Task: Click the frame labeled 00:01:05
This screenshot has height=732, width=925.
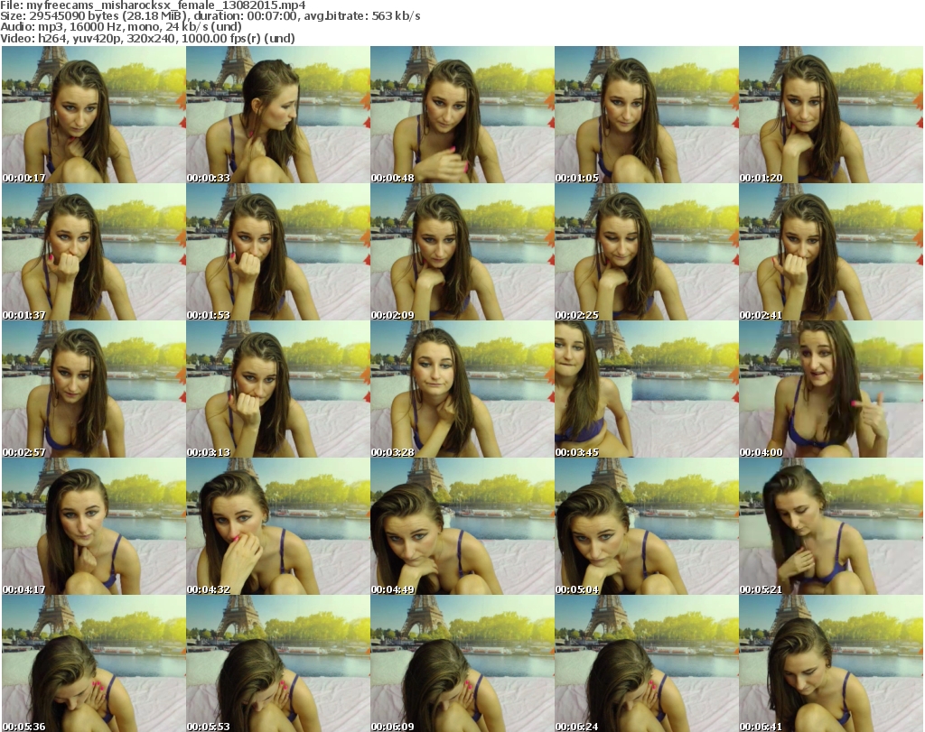Action: pyautogui.click(x=646, y=115)
